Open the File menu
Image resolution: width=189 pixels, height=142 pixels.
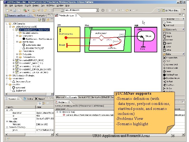(x=6, y=6)
